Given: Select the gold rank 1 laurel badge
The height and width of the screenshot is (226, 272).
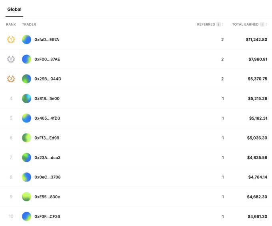Looking at the screenshot, I should [x=11, y=39].
